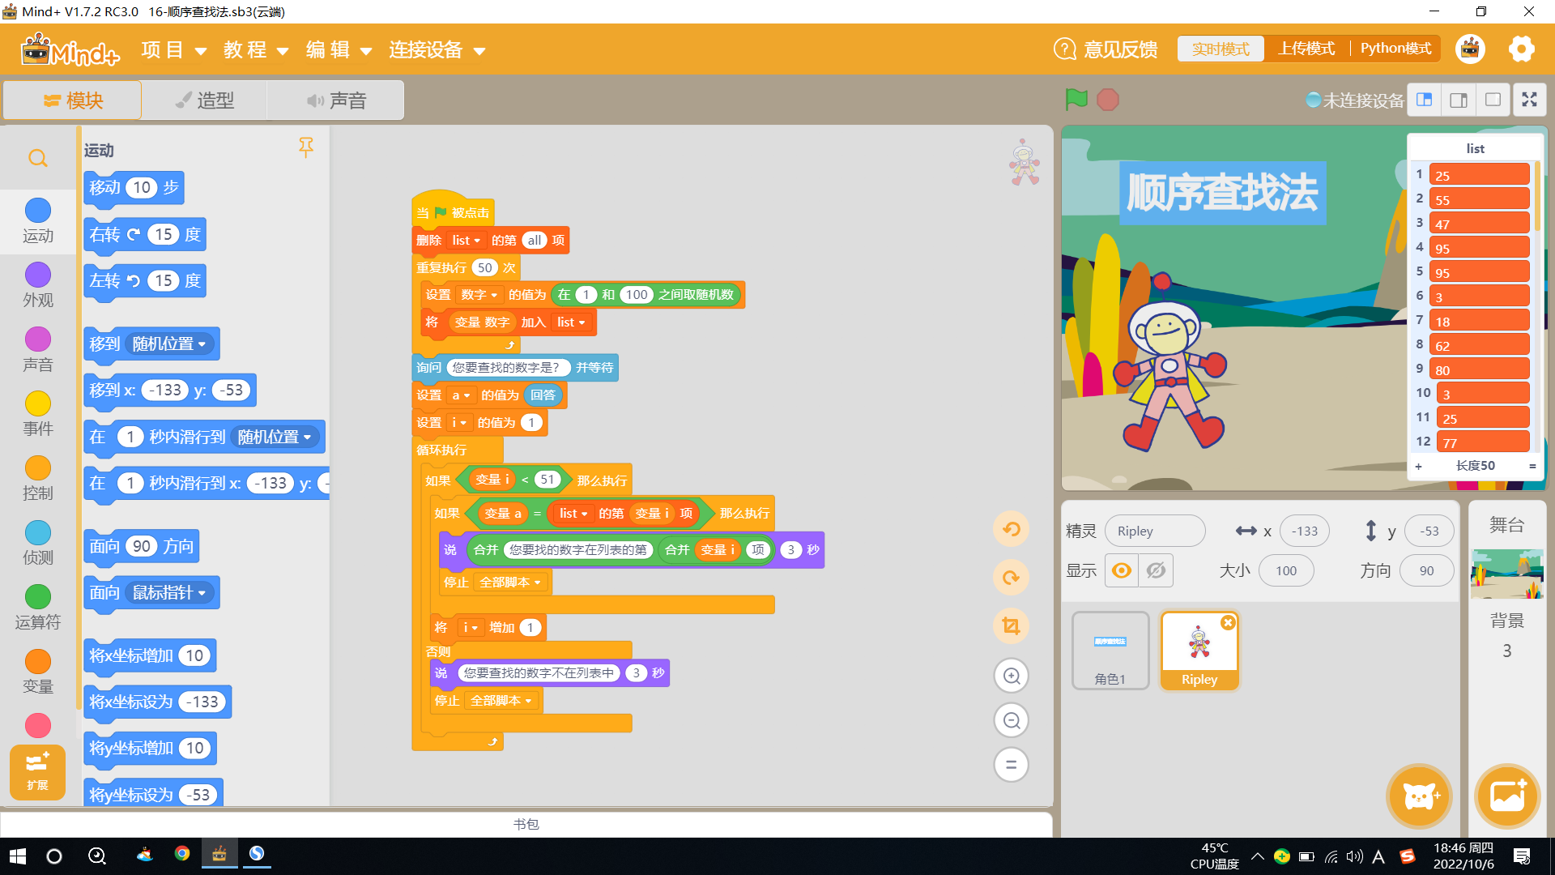Click the pin icon in block palette
Image resolution: width=1555 pixels, height=875 pixels.
click(305, 147)
